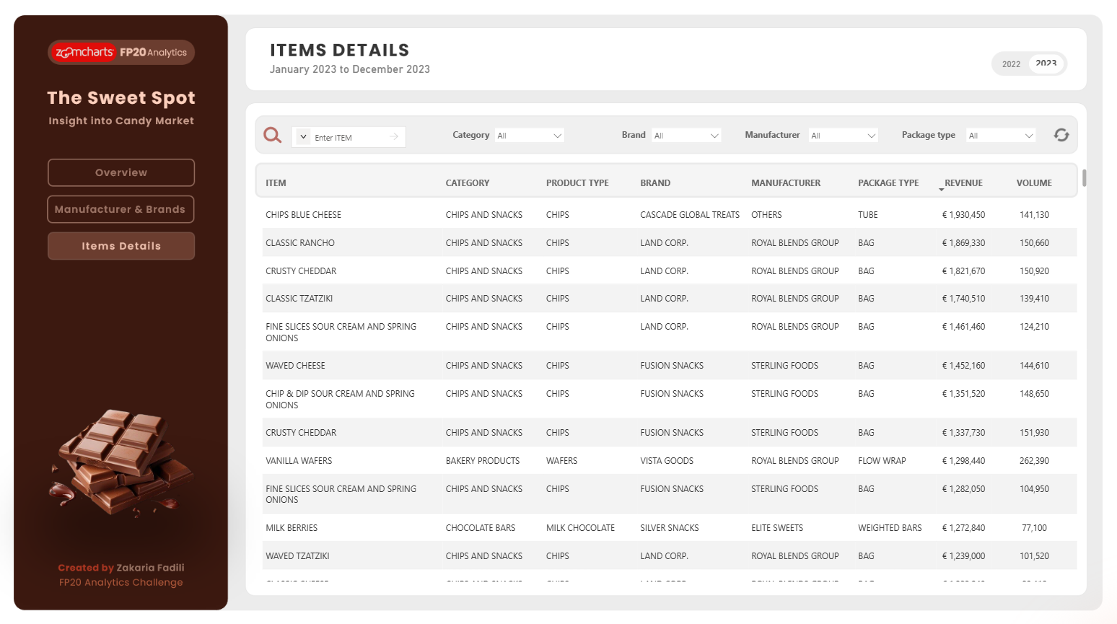The width and height of the screenshot is (1117, 624).
Task: Click the € 1,239,000 revenue value
Action: pos(963,556)
